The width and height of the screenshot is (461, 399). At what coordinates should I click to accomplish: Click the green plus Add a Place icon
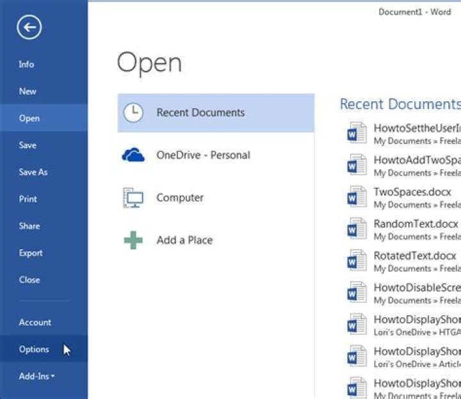pyautogui.click(x=133, y=240)
